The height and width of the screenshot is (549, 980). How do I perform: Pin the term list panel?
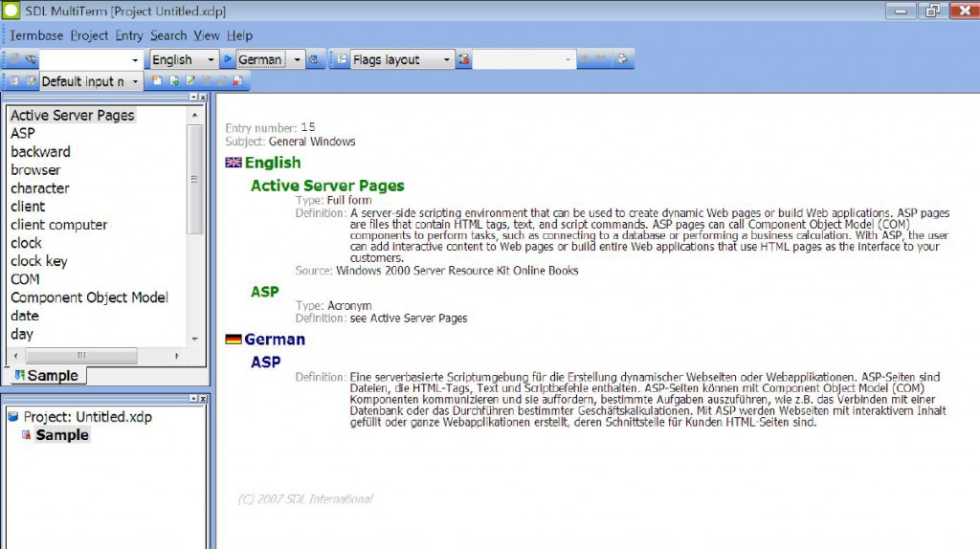pos(193,98)
